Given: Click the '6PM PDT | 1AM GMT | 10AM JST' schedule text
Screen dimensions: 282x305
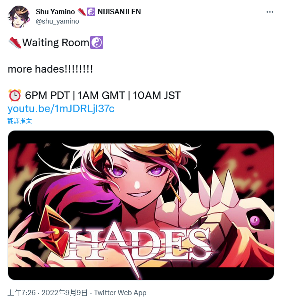Looking at the screenshot, I should pyautogui.click(x=103, y=95).
